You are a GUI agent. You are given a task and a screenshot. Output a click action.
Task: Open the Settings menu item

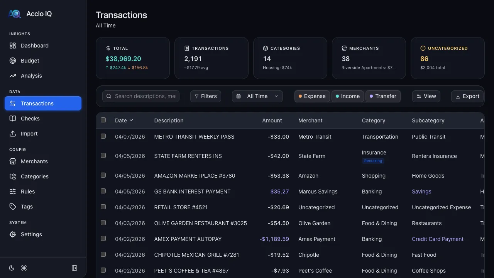pos(43,234)
